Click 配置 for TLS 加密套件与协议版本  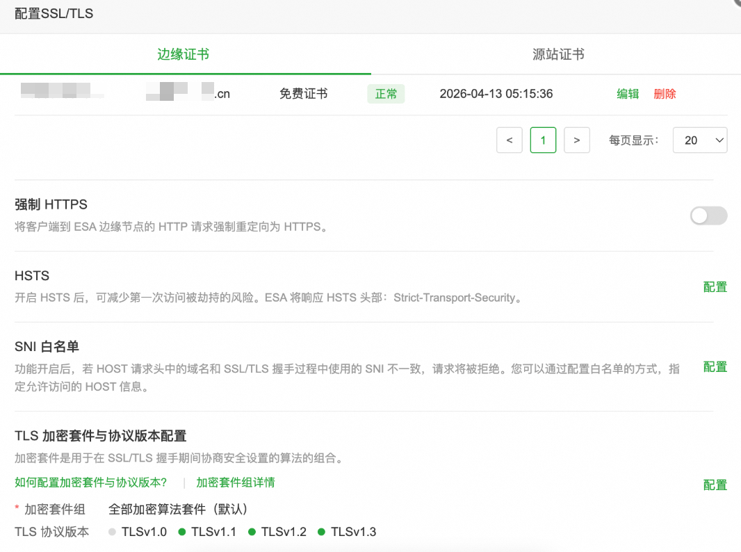tap(715, 485)
